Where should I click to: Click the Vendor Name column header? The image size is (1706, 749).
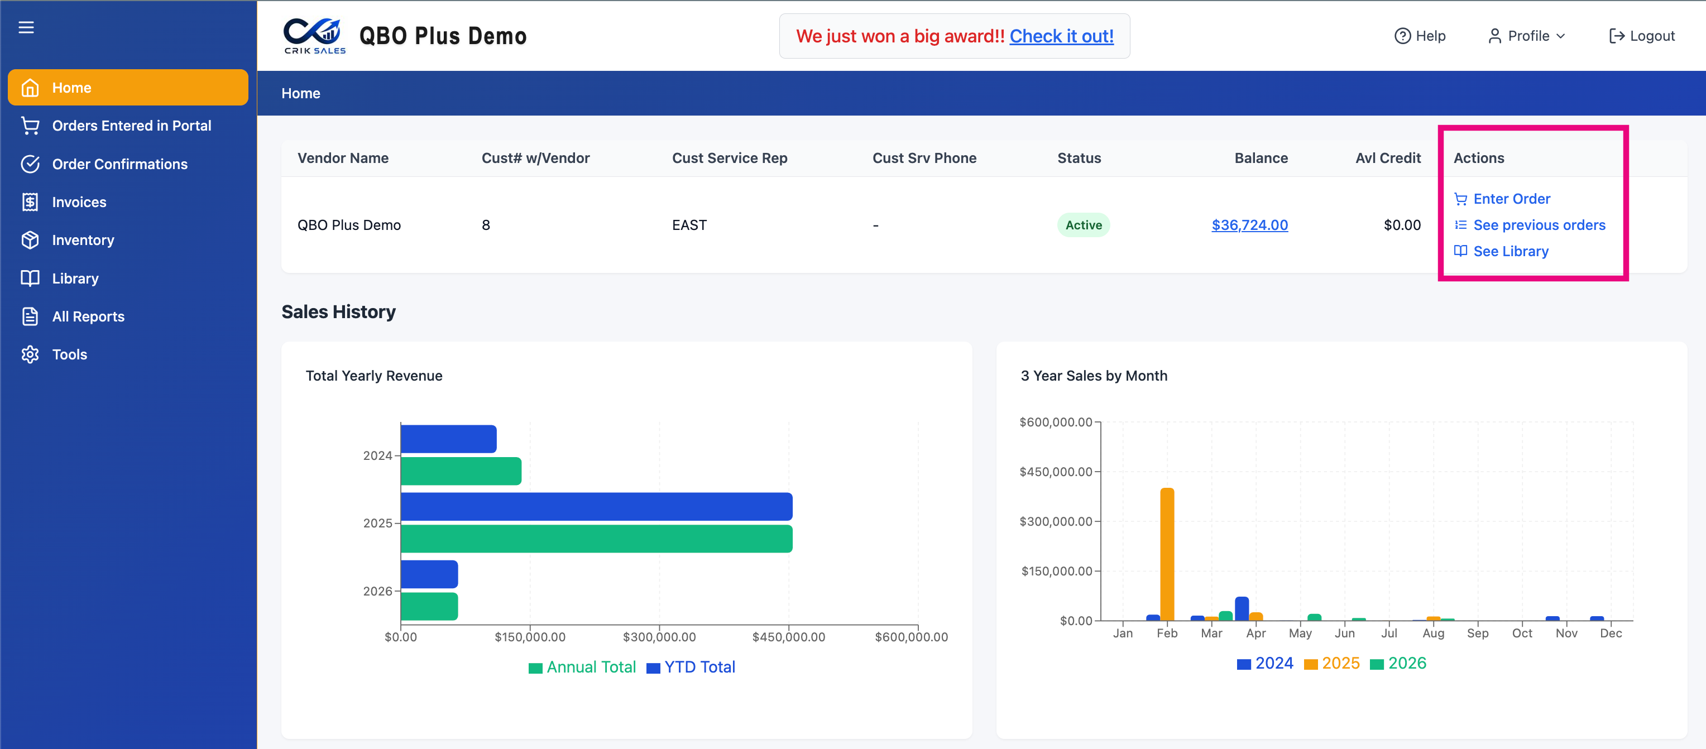pos(342,159)
